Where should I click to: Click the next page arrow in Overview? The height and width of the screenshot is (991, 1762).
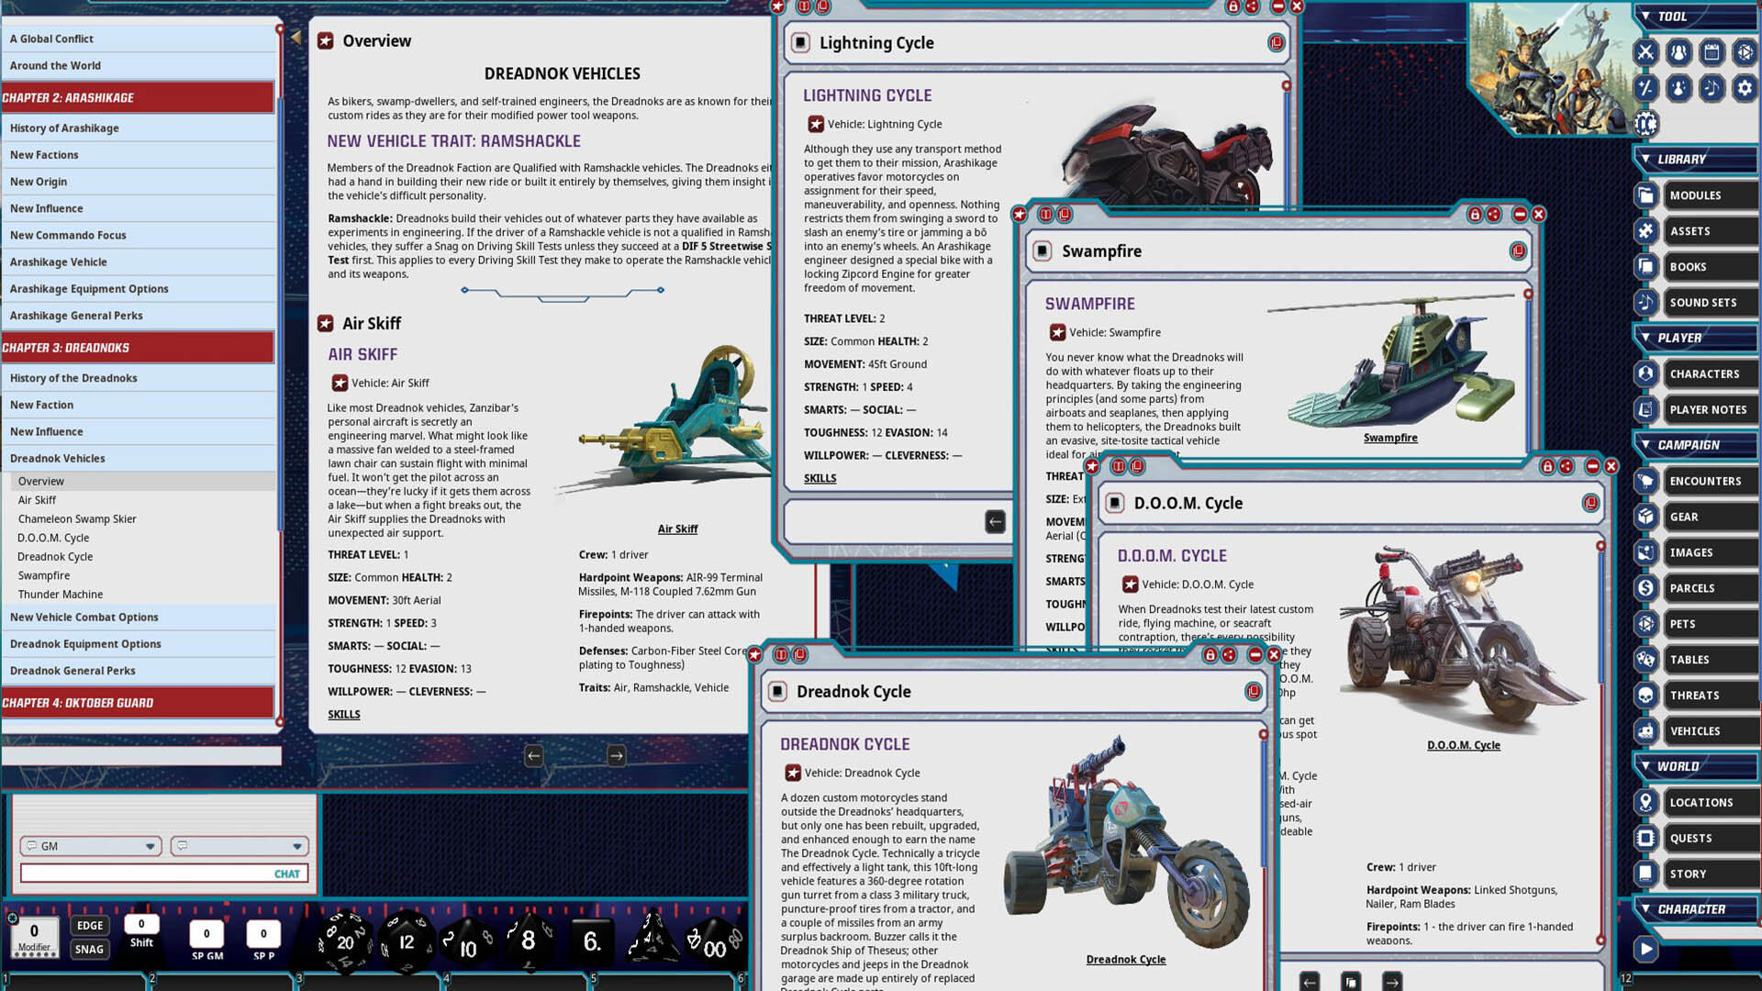(615, 756)
